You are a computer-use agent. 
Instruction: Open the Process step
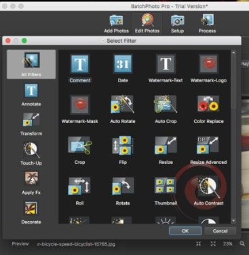pos(207,24)
